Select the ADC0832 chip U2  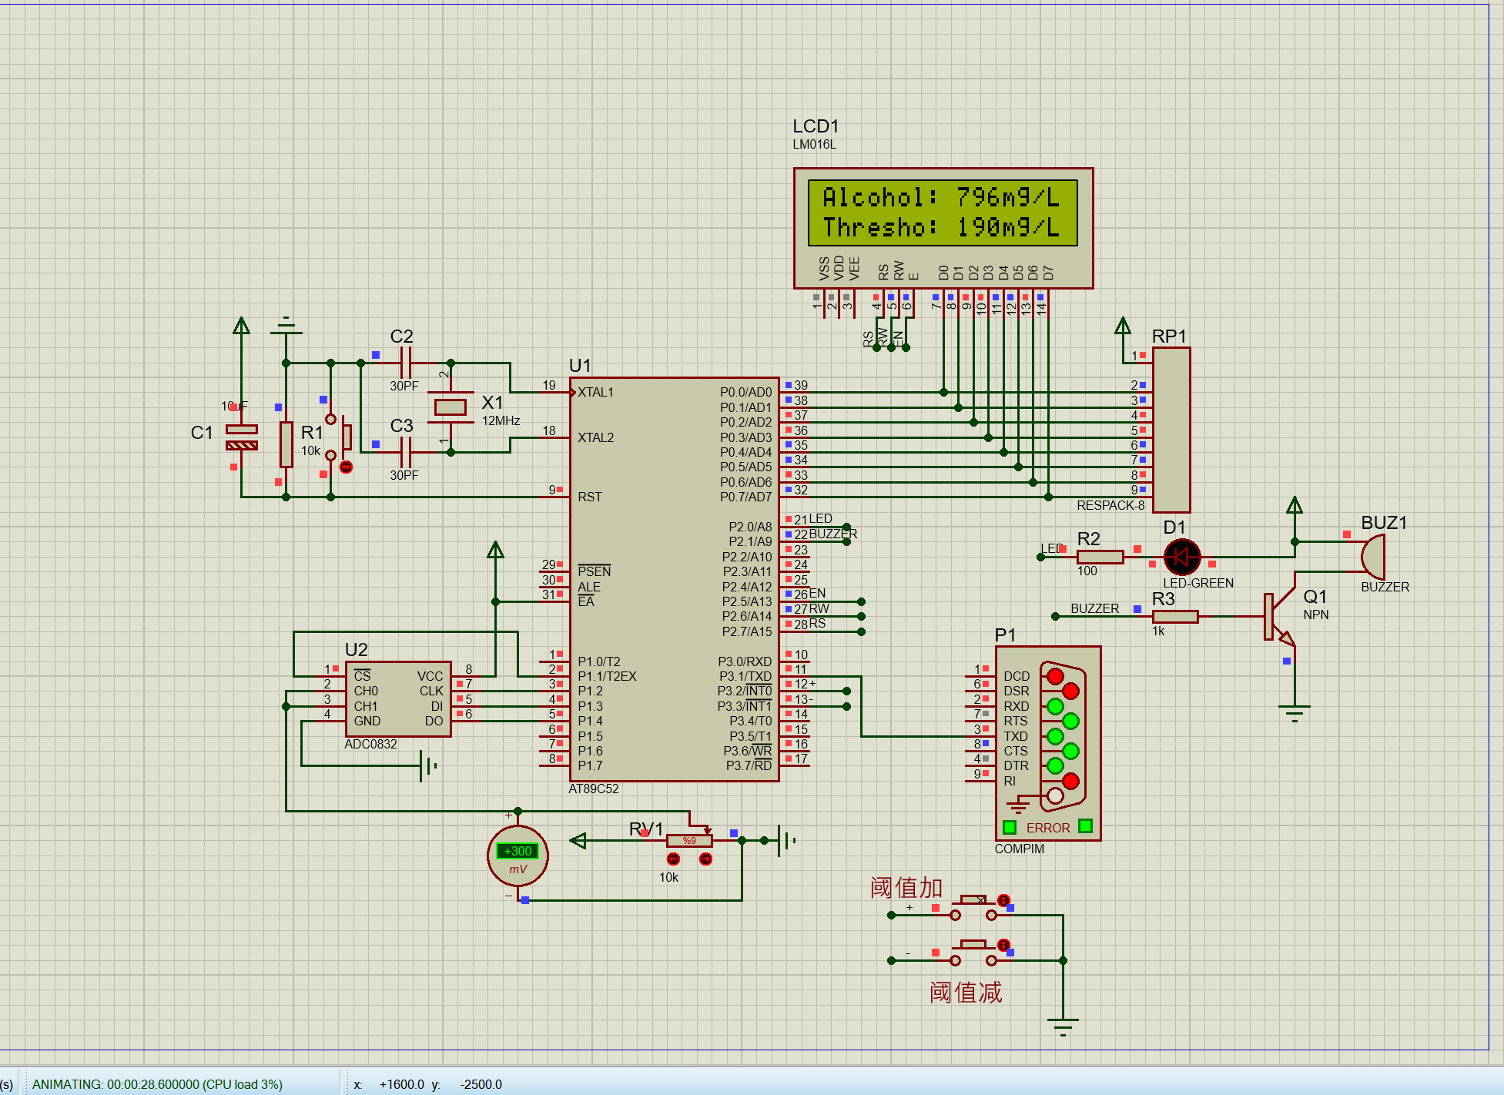tap(397, 698)
